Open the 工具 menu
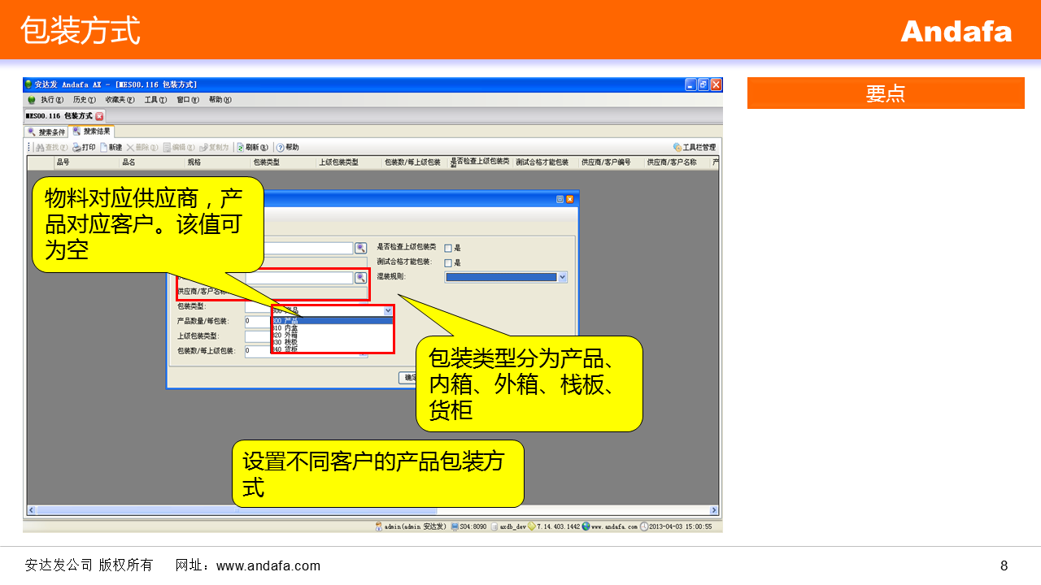The width and height of the screenshot is (1041, 585). [x=155, y=100]
